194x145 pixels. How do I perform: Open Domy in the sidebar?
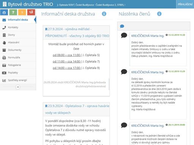coord(18,35)
